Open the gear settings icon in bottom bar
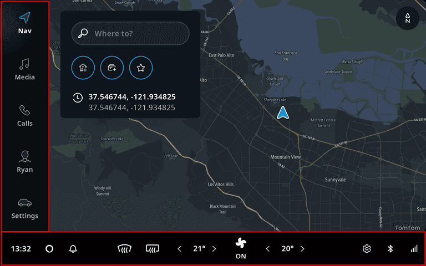Viewport: 426px width, 266px height. 367,249
